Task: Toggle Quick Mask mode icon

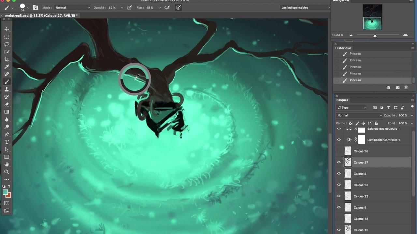Action: (7, 203)
